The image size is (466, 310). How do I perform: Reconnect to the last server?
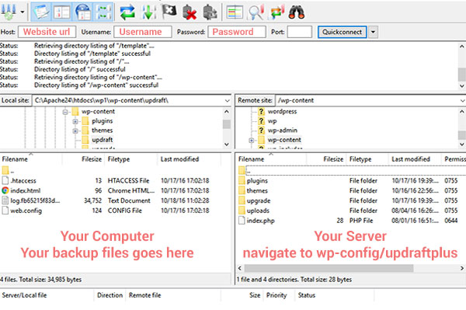(x=210, y=12)
